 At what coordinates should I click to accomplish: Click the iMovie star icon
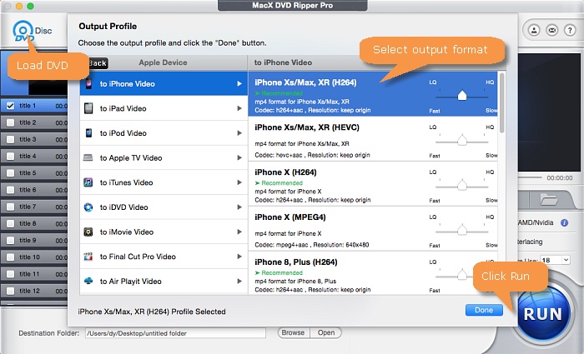point(88,232)
